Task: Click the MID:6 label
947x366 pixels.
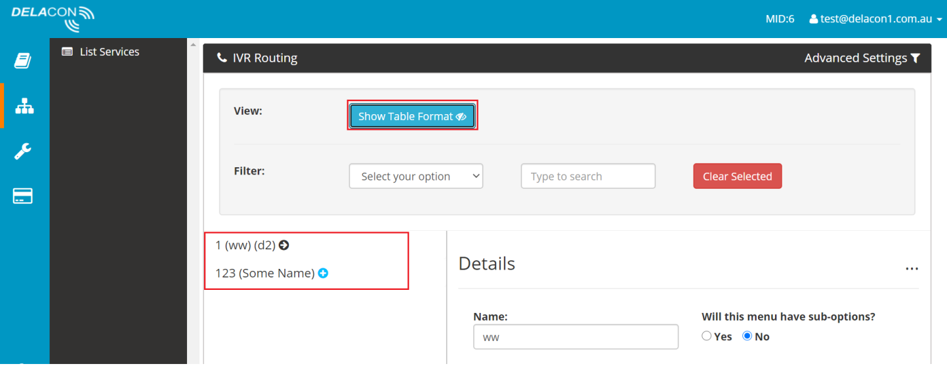Action: click(x=780, y=19)
